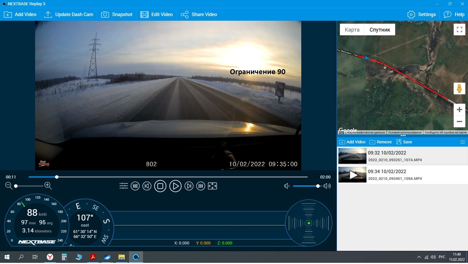The image size is (468, 264).
Task: Step one frame backward
Action: pyautogui.click(x=147, y=186)
